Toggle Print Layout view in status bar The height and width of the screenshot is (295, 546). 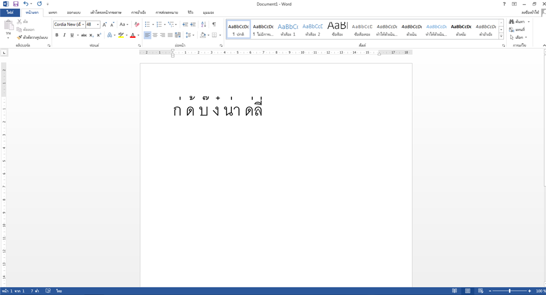pyautogui.click(x=468, y=291)
